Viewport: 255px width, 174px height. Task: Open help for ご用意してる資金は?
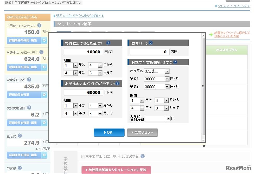[39, 26]
